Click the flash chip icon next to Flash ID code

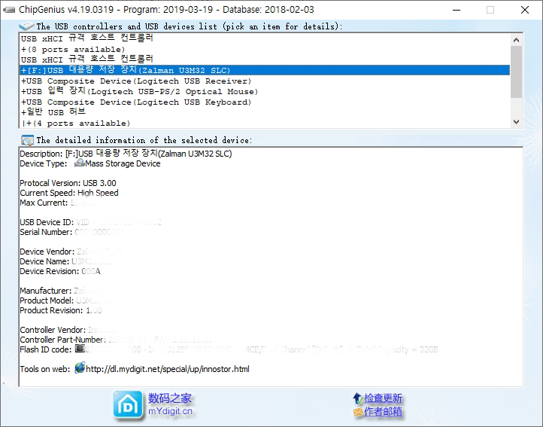point(80,348)
